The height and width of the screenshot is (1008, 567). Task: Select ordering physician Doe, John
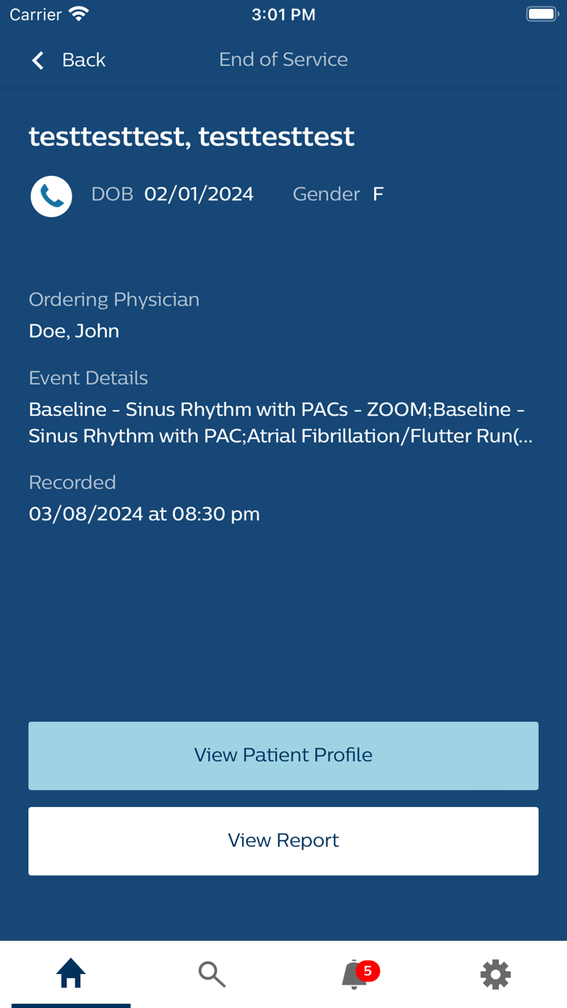[74, 331]
